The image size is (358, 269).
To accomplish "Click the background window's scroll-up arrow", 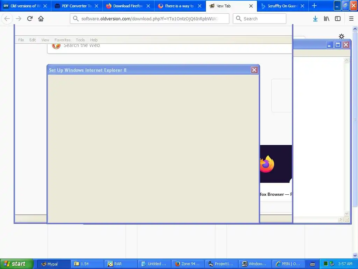I will [346, 60].
